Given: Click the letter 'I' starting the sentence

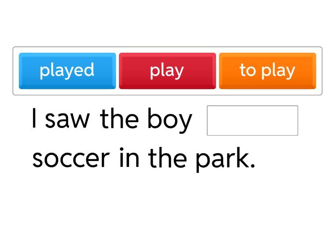Looking at the screenshot, I should coord(34,119).
